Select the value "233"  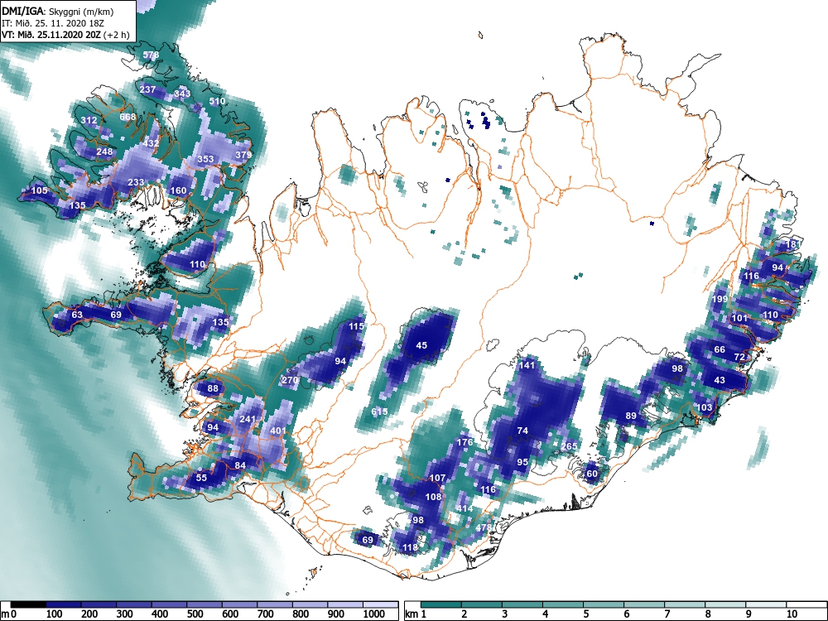coord(136,182)
